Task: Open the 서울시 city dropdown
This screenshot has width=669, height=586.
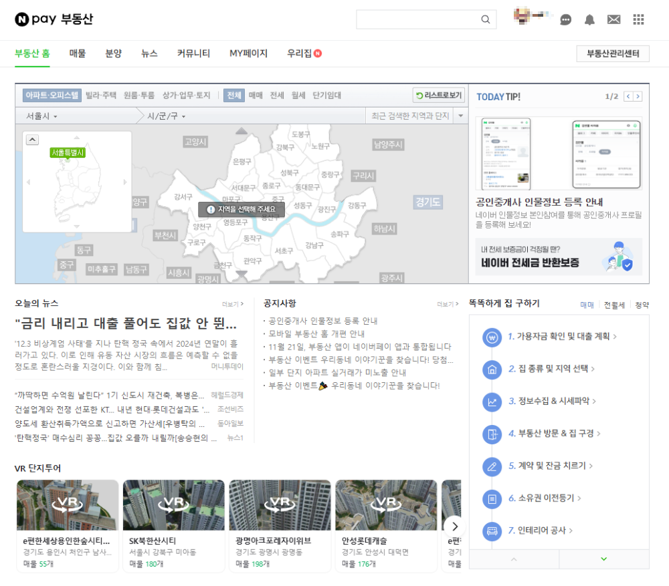Action: point(41,116)
